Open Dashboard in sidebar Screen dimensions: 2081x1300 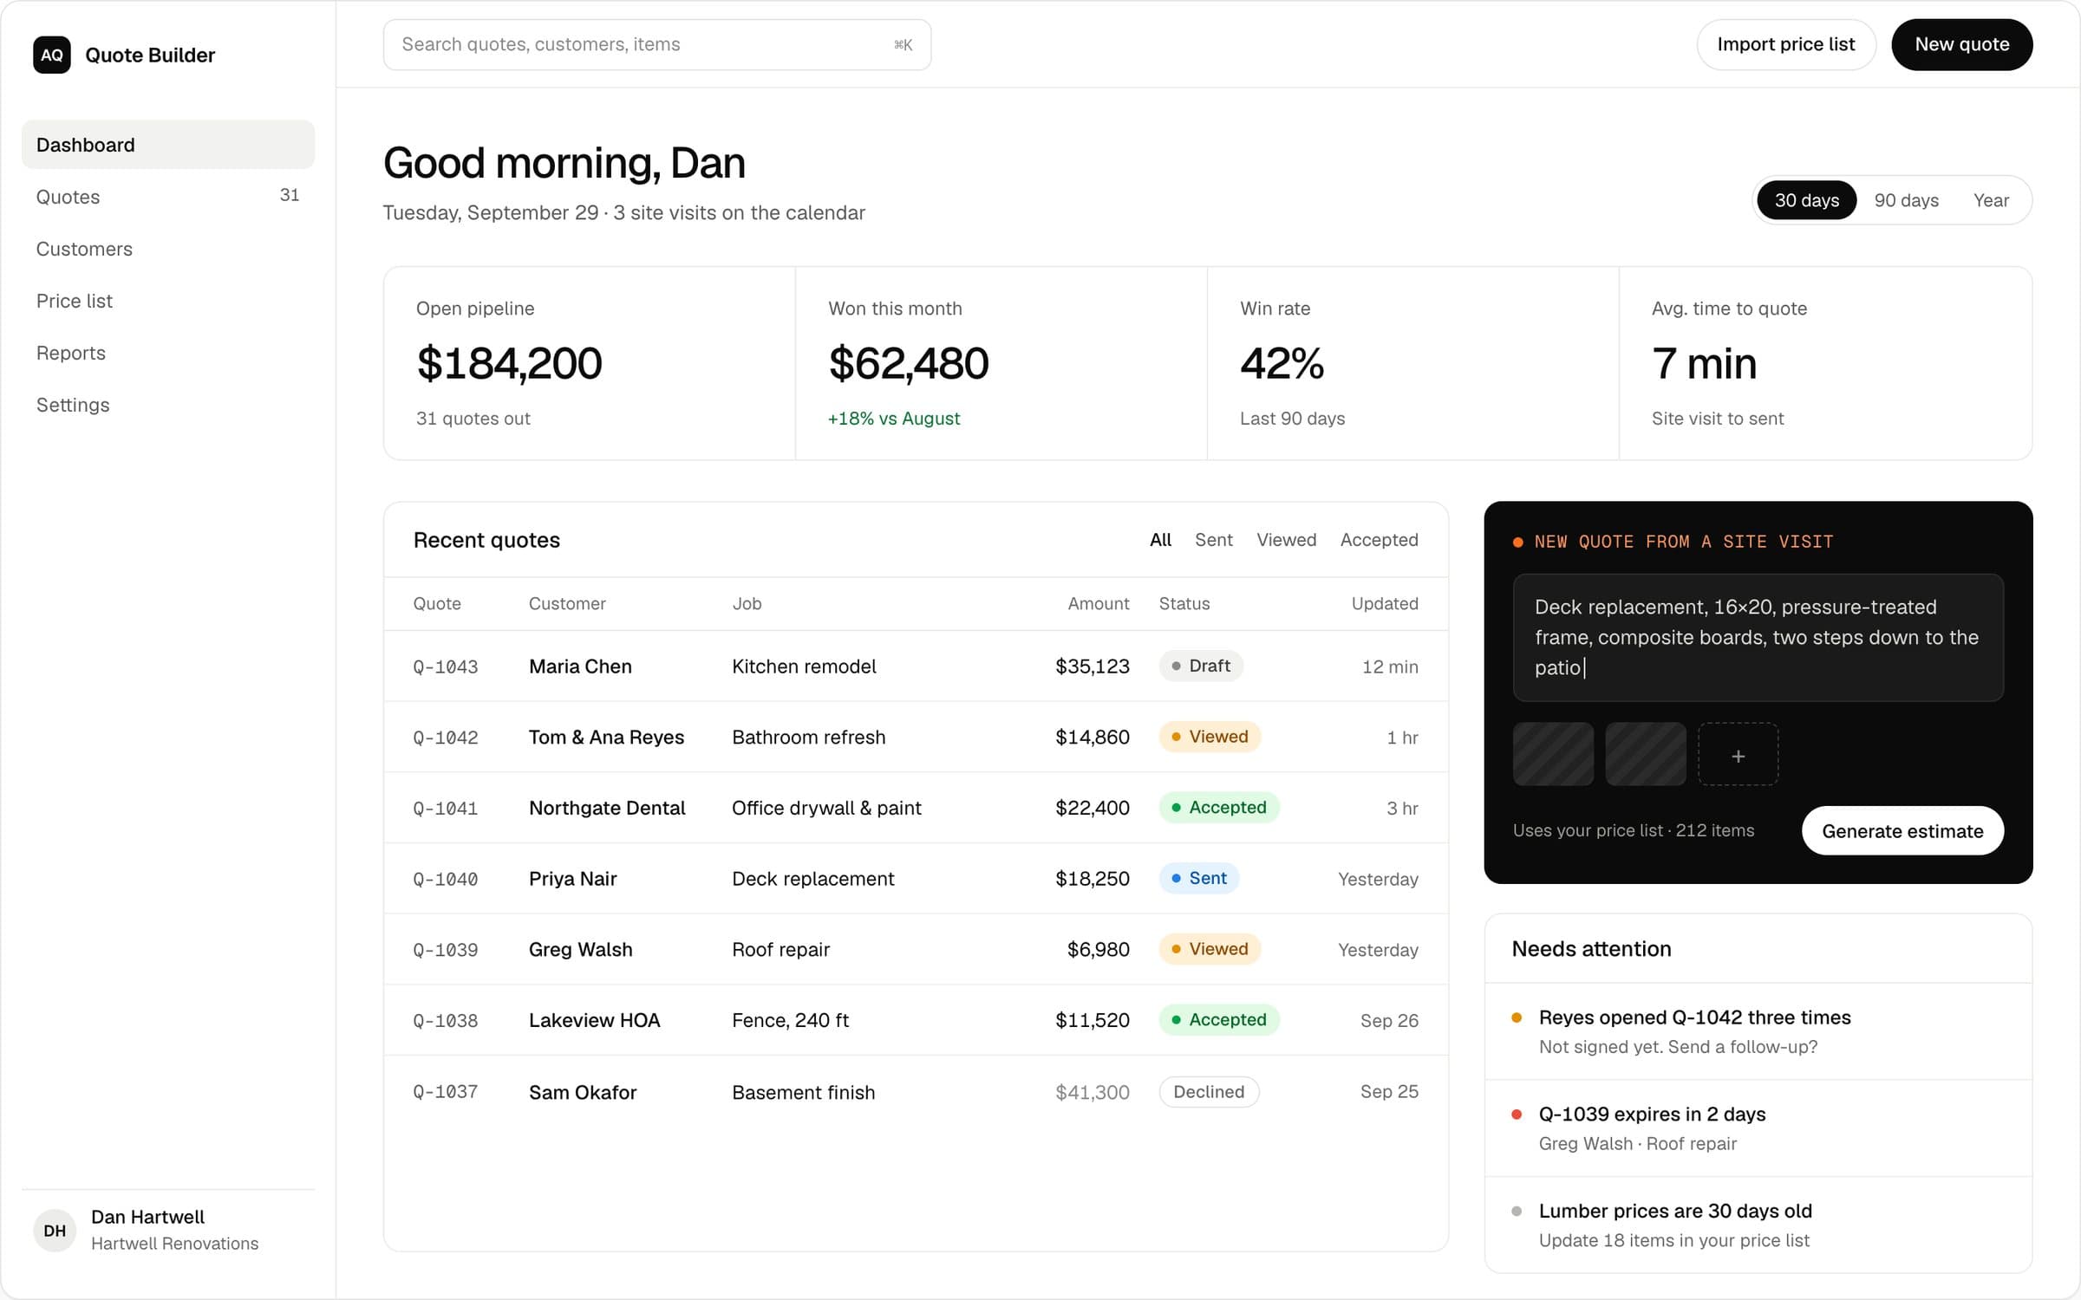[x=168, y=145]
